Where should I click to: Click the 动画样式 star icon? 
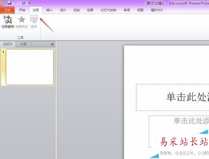[22, 19]
